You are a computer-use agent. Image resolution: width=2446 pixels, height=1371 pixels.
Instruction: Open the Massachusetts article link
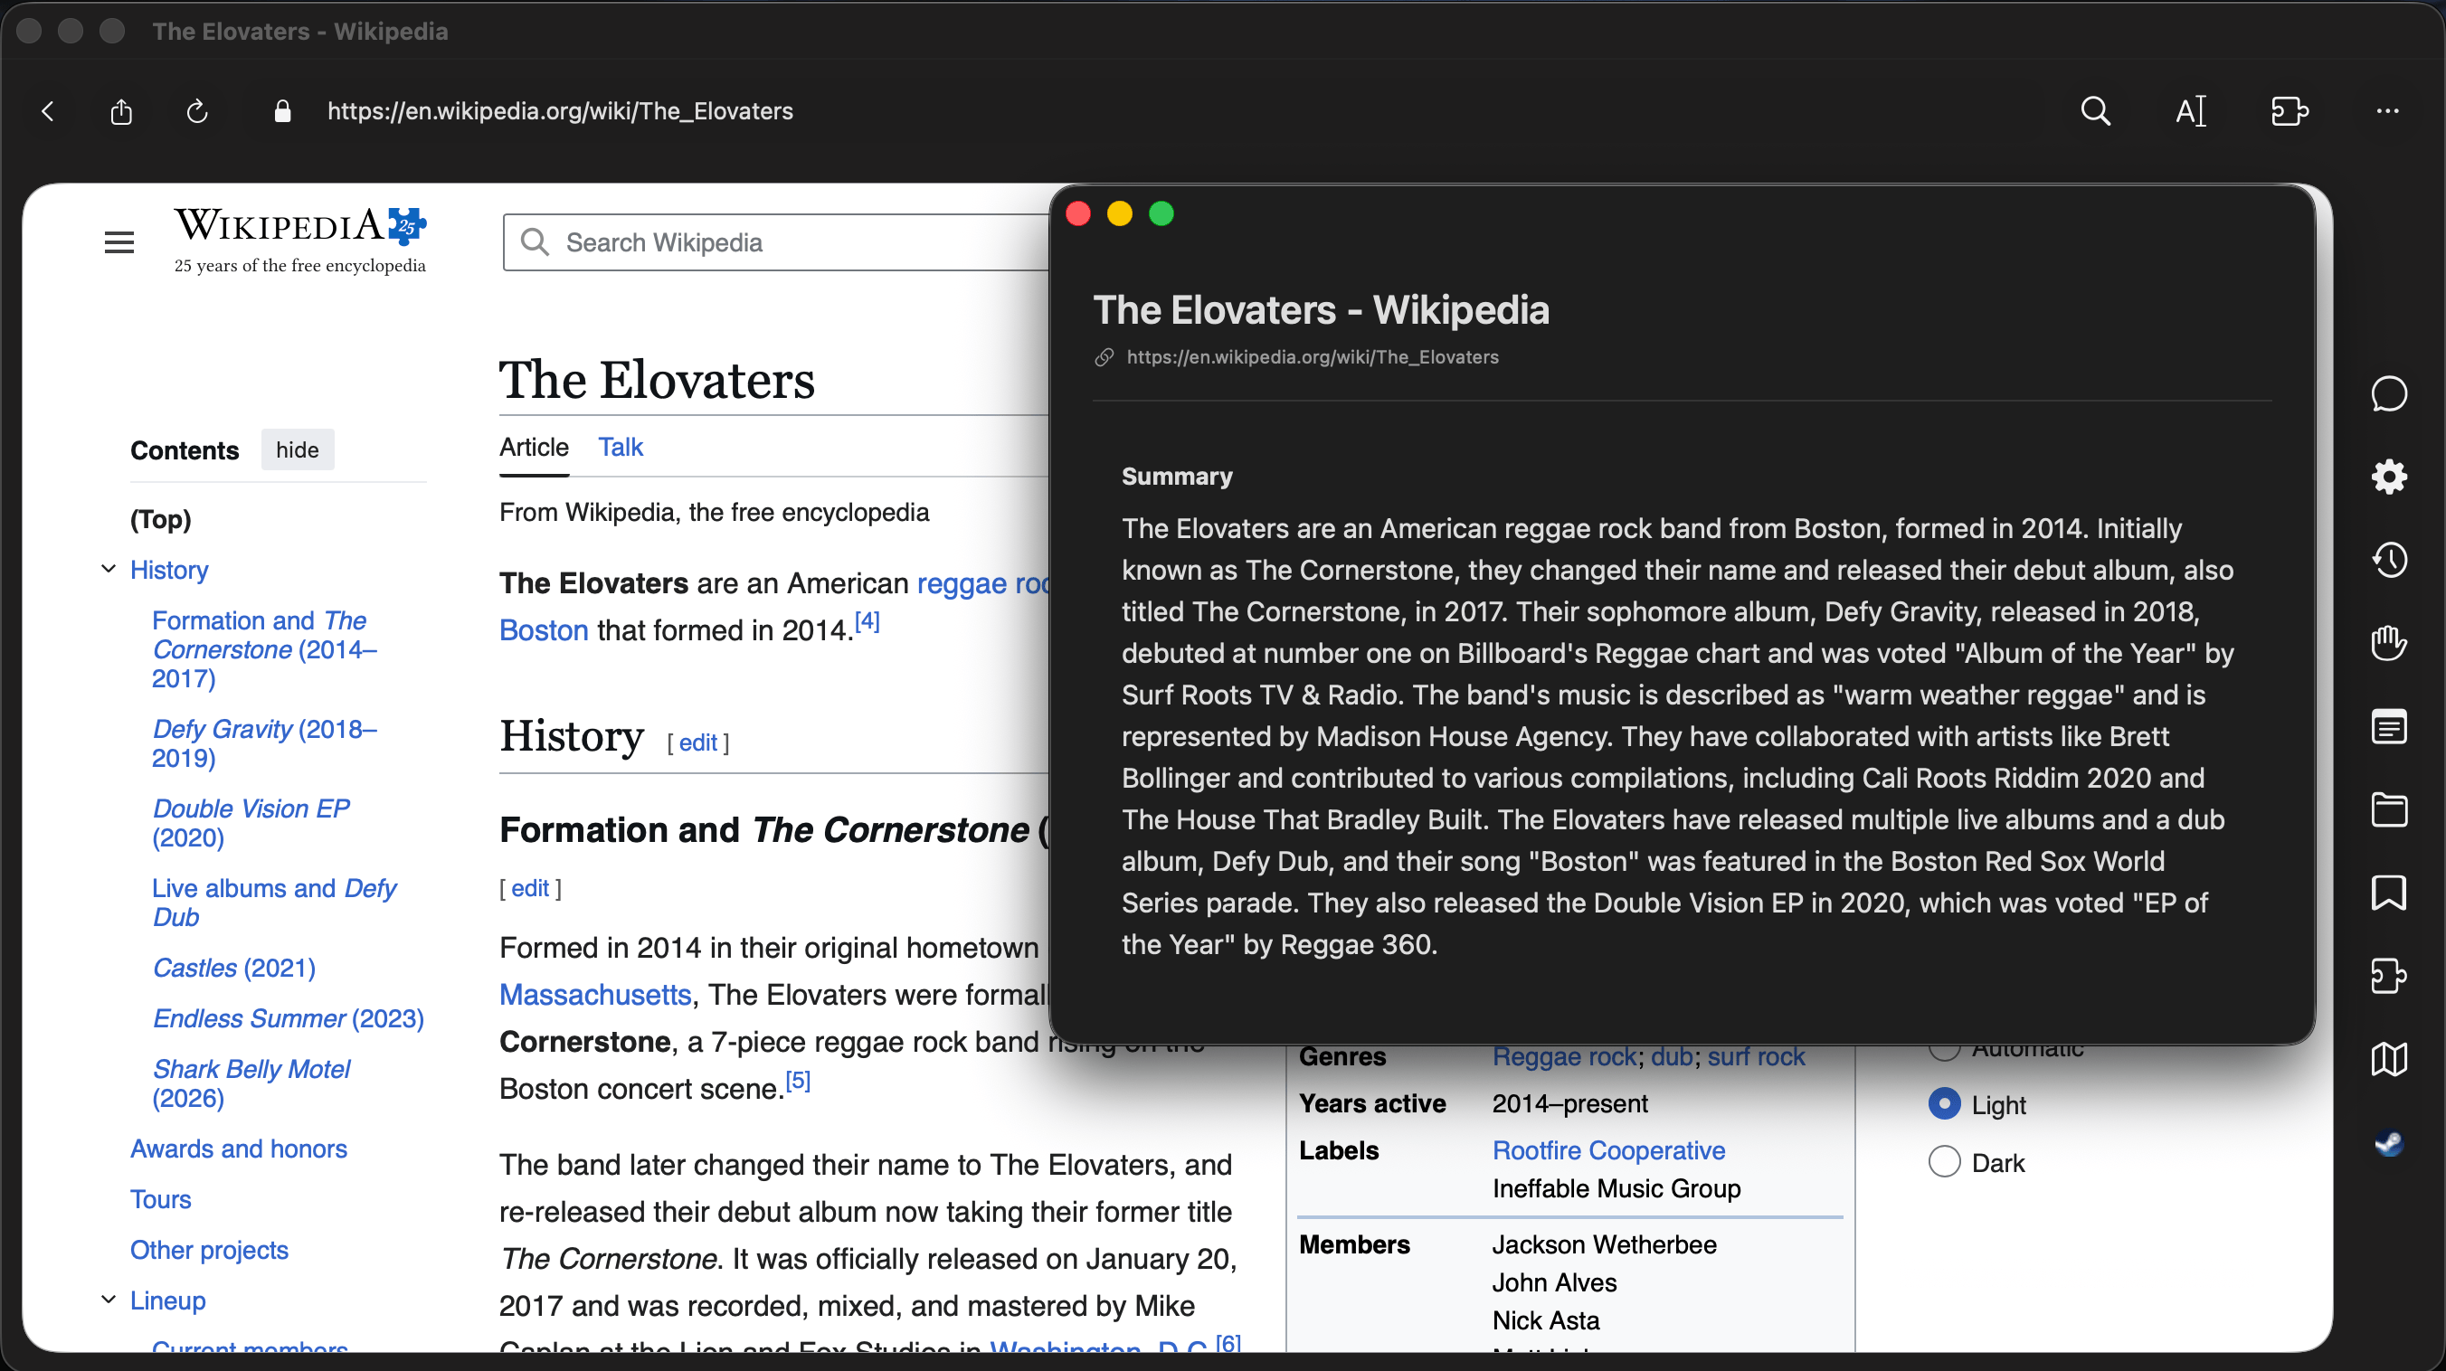[x=595, y=994]
